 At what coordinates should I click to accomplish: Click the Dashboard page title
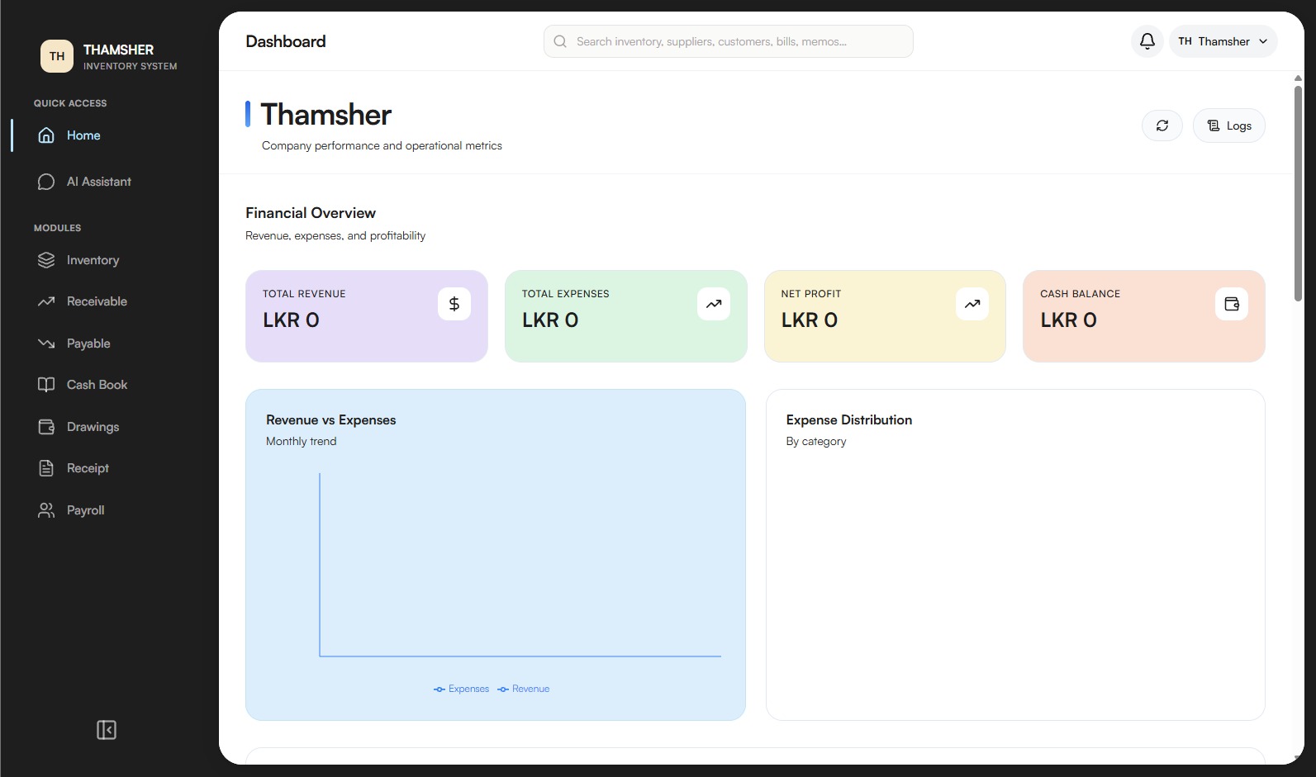[286, 41]
